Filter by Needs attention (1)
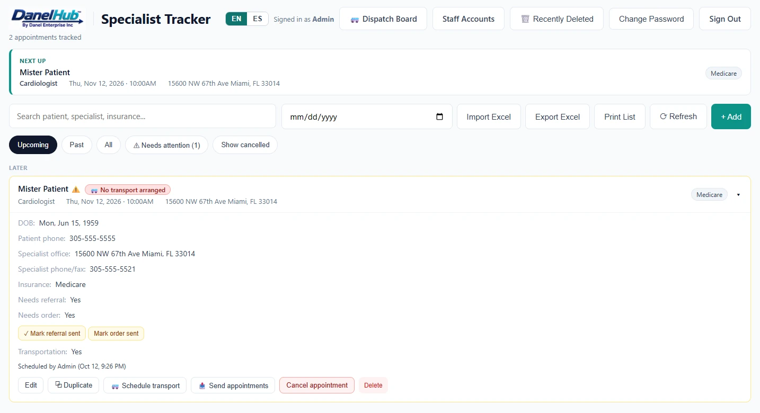The width and height of the screenshot is (760, 413). [166, 145]
